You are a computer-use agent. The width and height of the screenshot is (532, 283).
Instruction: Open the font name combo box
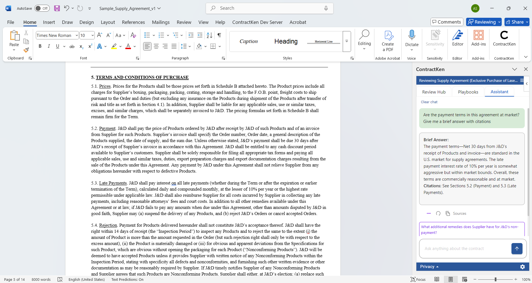[x=57, y=35]
